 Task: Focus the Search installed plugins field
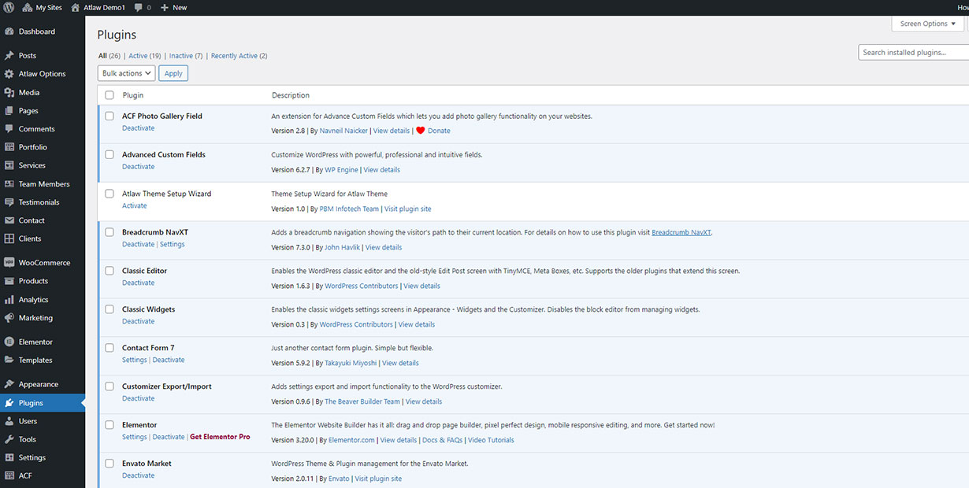(x=913, y=53)
